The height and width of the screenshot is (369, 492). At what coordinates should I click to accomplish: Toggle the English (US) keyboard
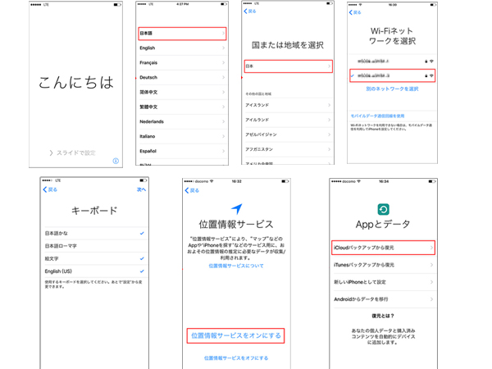(94, 271)
